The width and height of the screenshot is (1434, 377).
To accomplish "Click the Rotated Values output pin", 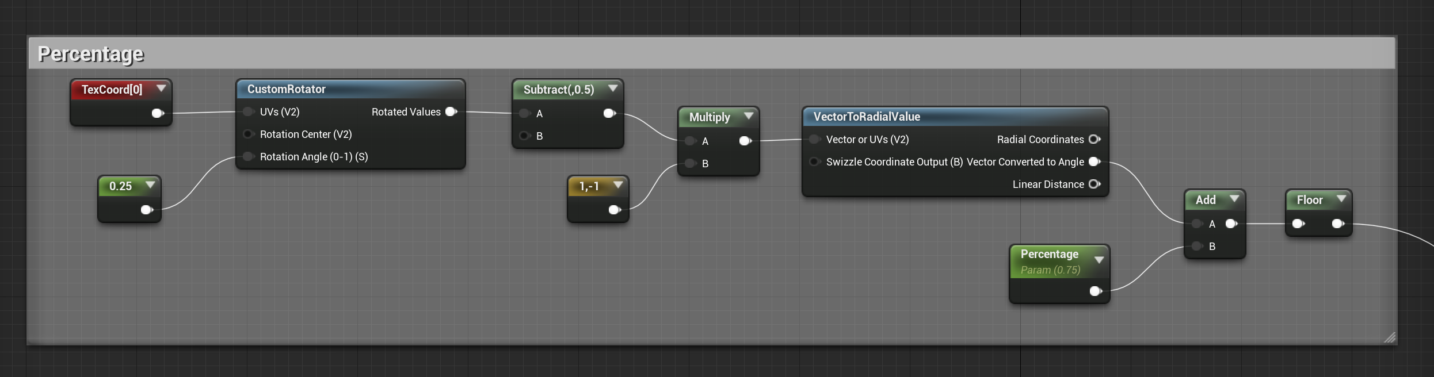I will (451, 111).
